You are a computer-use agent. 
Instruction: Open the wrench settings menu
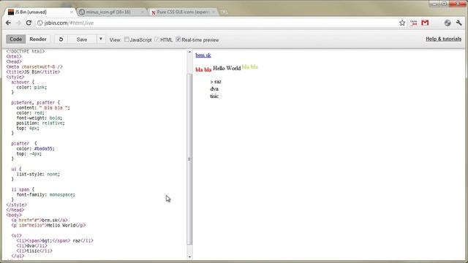[x=458, y=23]
